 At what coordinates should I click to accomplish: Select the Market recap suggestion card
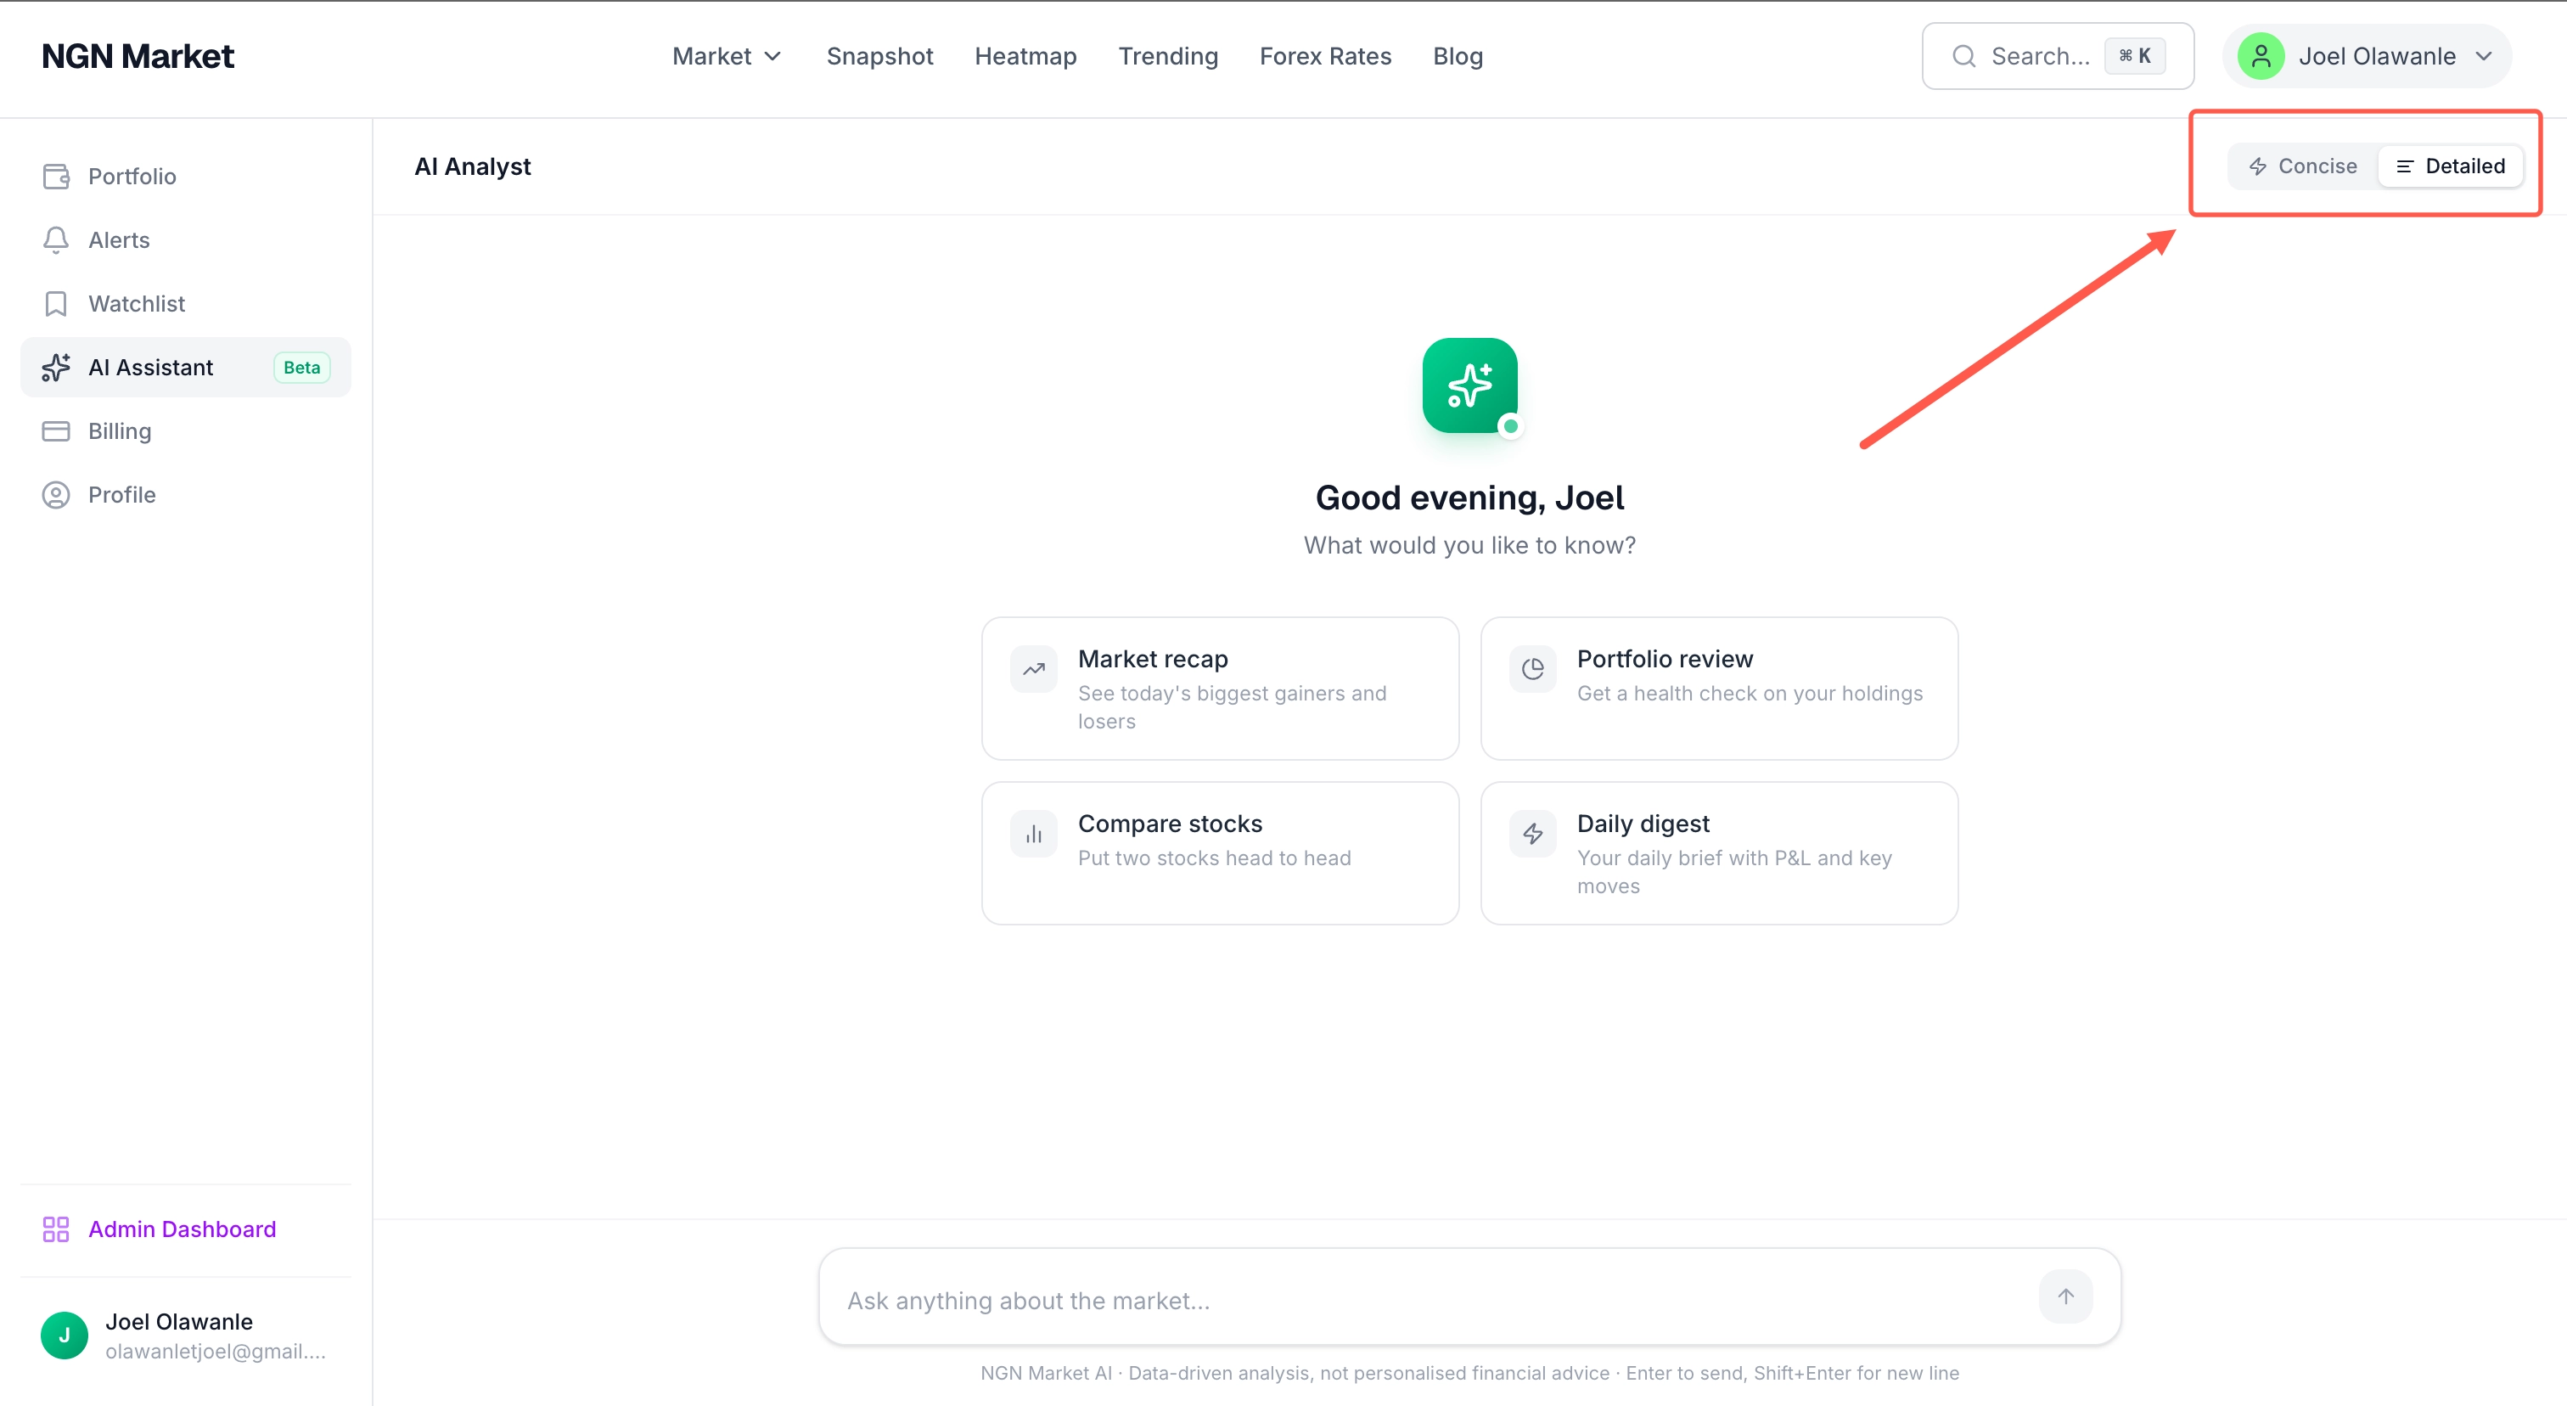(x=1220, y=688)
